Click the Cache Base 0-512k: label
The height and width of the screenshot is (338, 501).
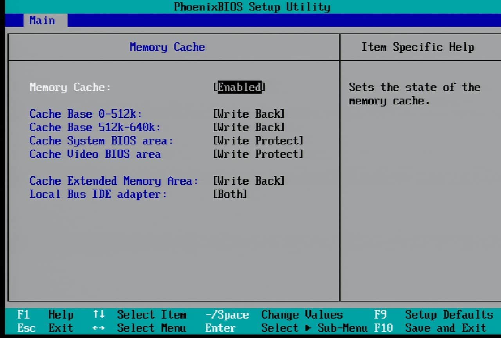(x=86, y=114)
